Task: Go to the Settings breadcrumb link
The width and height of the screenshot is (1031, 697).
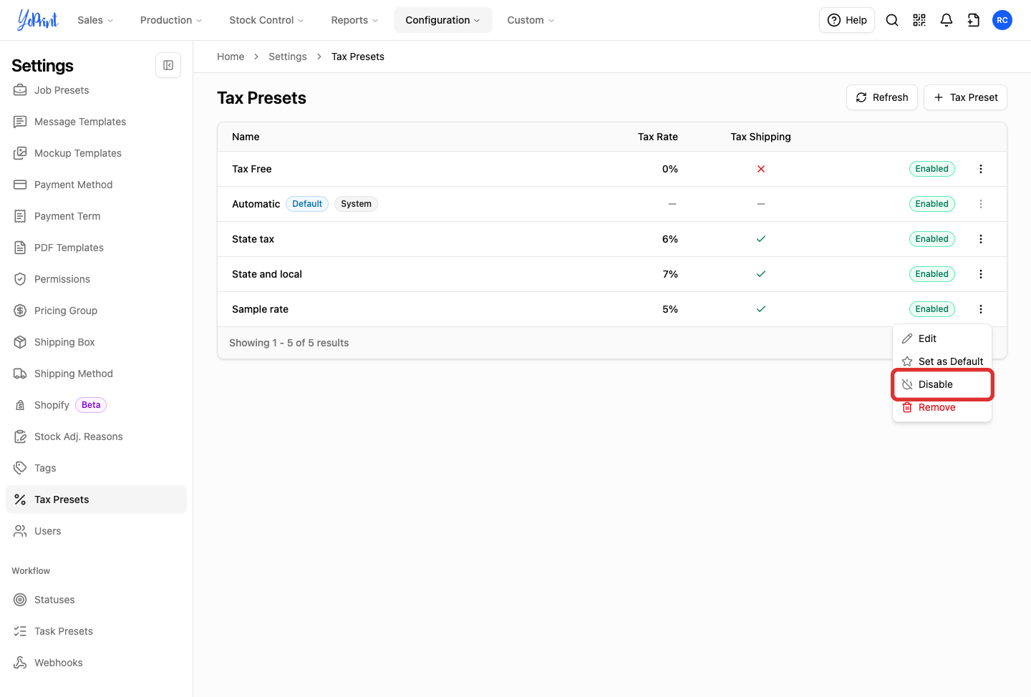Action: 288,57
